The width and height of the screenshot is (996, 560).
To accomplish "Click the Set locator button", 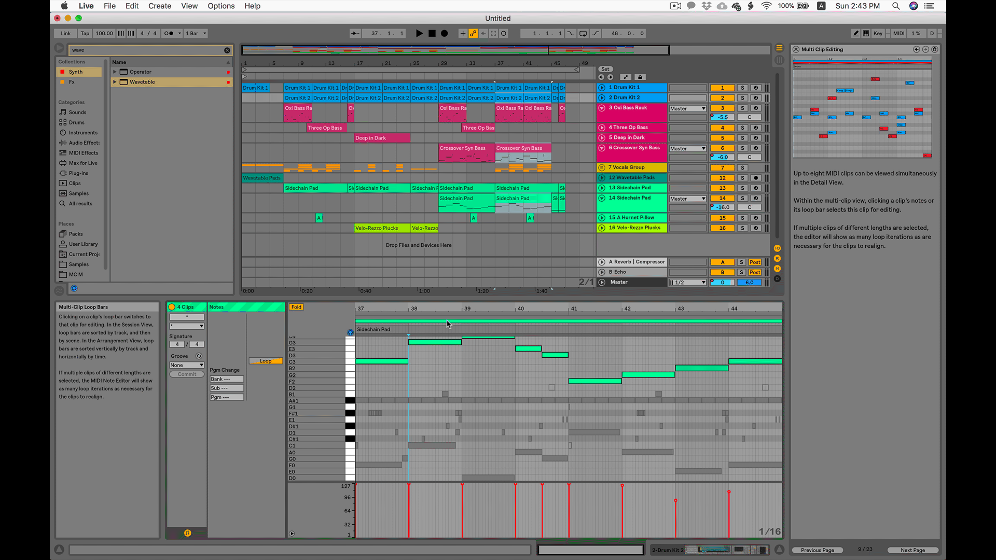I will pos(605,69).
